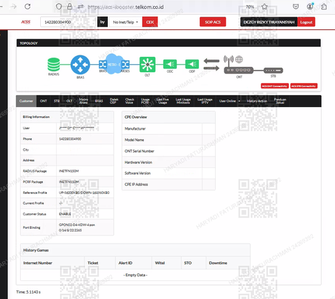
Task: Click the ACSIS logo
Action: pos(25,22)
